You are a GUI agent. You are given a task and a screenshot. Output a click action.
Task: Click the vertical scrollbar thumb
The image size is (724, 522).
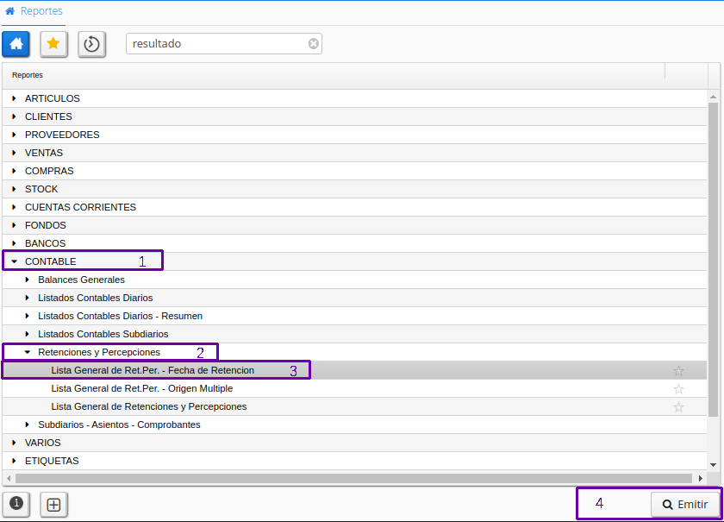coord(714,259)
